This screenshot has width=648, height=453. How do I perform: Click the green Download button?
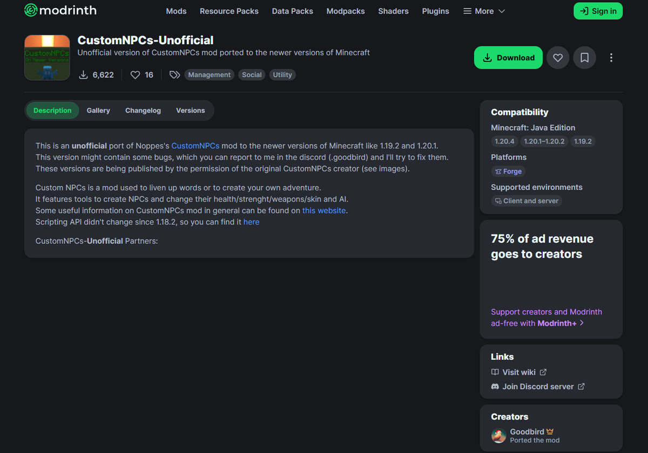508,58
